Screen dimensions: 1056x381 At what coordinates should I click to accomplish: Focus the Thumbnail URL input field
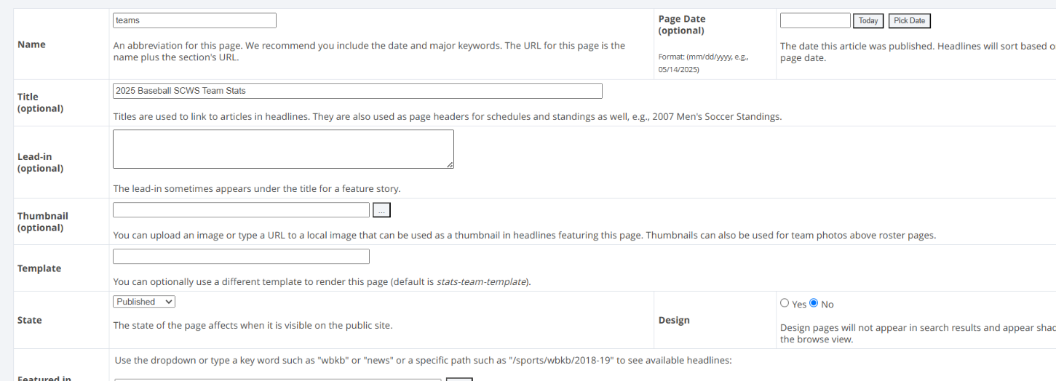pos(241,210)
